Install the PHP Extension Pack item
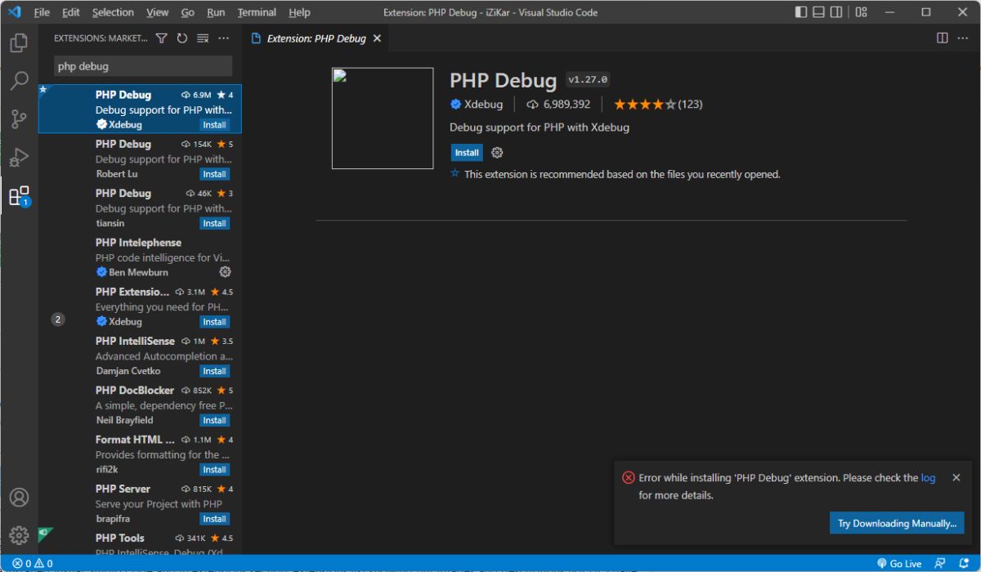981x572 pixels. pos(215,322)
